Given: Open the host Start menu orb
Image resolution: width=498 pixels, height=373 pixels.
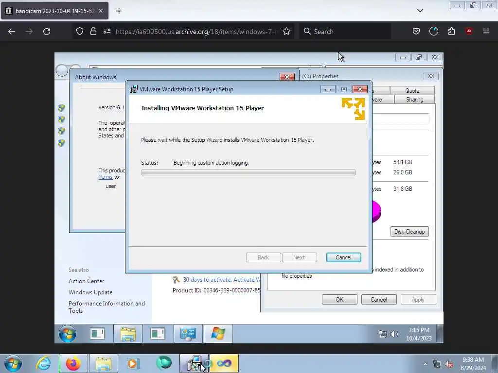Looking at the screenshot, I should point(13,363).
